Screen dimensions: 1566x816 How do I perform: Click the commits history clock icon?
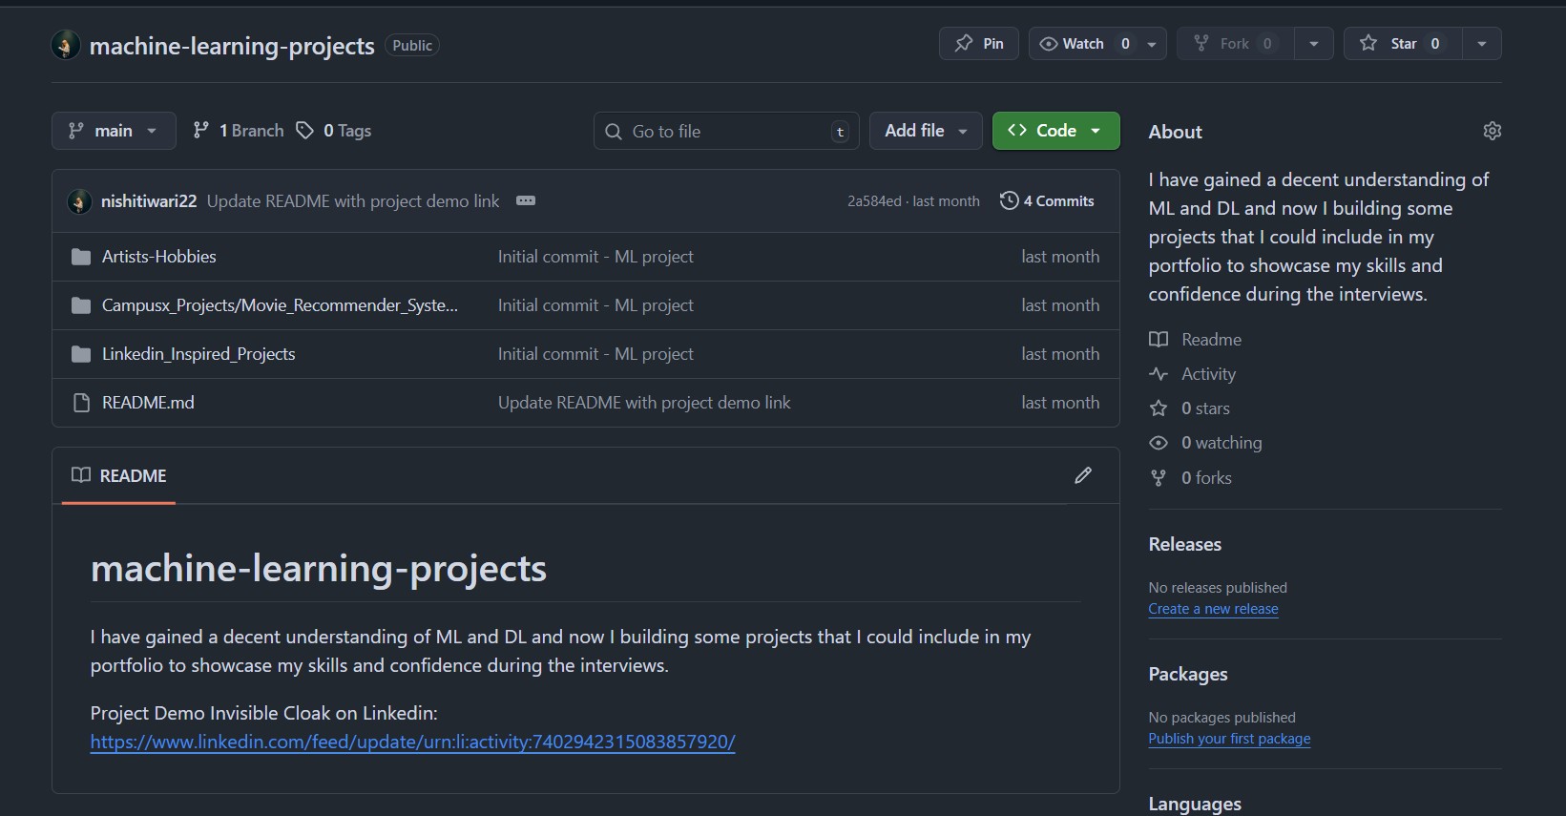(x=1009, y=200)
